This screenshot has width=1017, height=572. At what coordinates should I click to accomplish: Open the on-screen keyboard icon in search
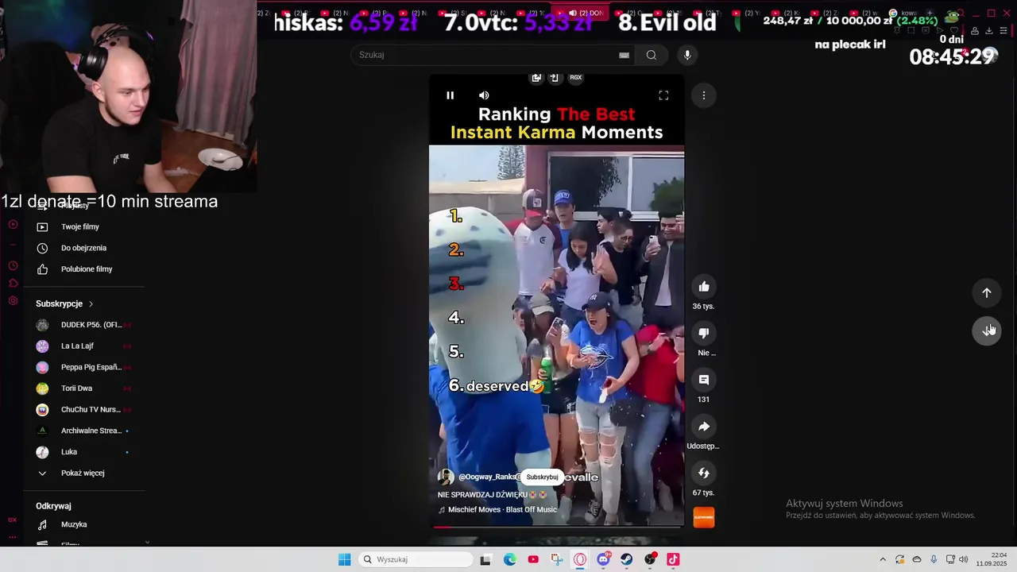624,55
